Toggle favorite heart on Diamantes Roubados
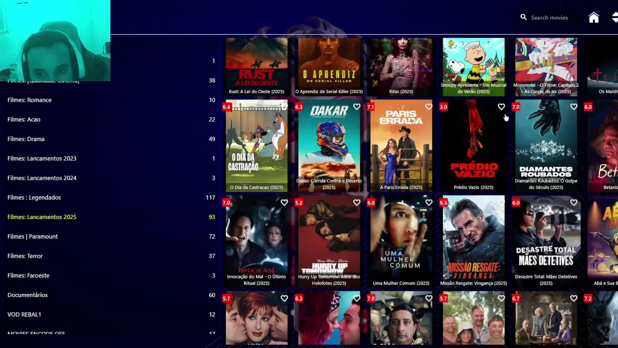 pyautogui.click(x=574, y=107)
